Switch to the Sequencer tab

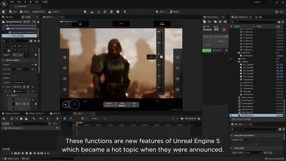point(80,114)
